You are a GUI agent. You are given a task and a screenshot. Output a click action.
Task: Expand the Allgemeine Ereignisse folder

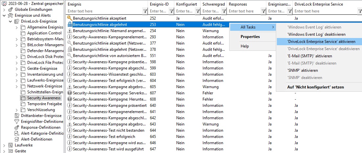17,28
